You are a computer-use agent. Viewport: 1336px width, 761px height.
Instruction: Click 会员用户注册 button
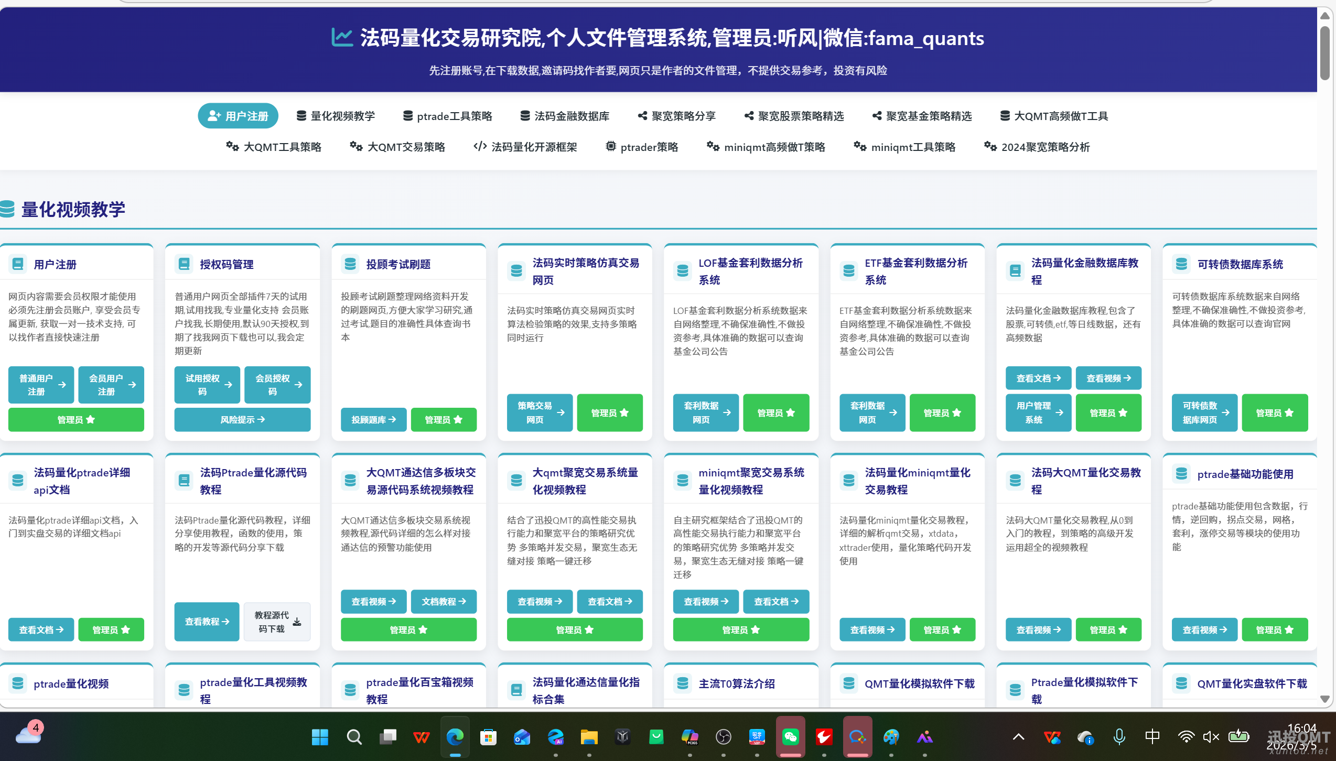click(111, 385)
